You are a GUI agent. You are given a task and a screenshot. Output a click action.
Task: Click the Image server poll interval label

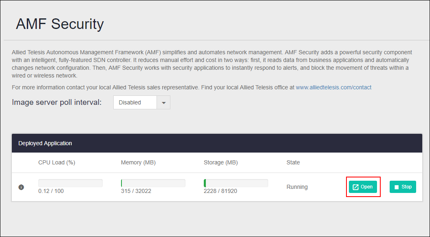pos(57,102)
